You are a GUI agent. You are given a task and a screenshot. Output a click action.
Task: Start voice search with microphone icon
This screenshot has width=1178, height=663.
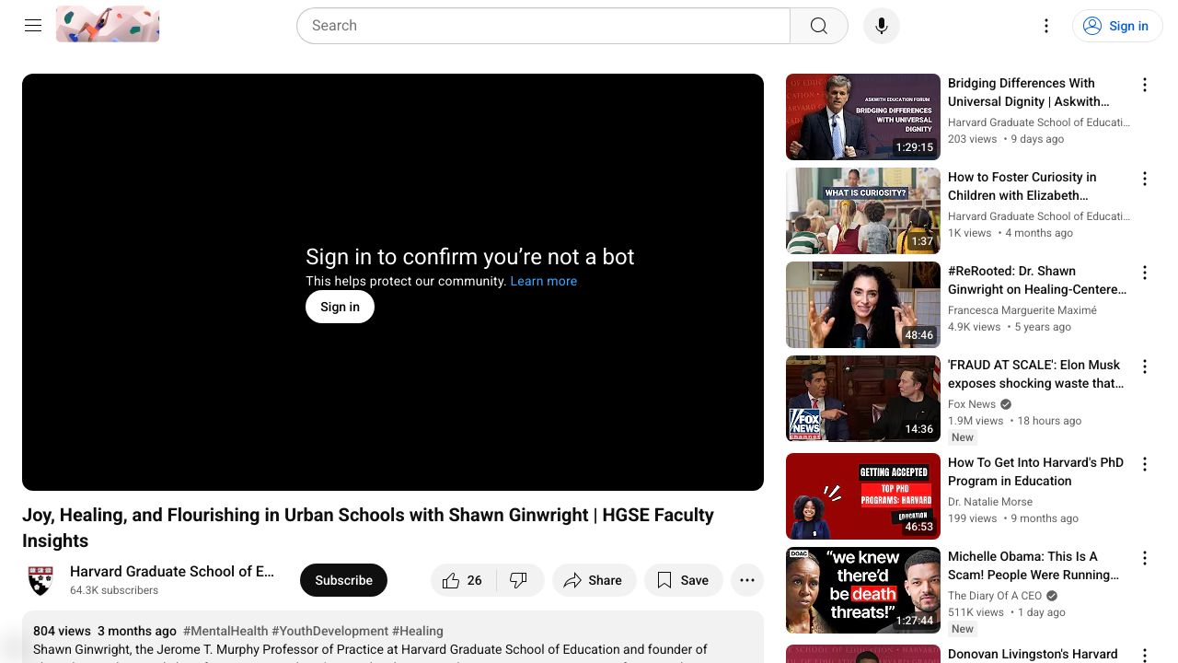(882, 26)
